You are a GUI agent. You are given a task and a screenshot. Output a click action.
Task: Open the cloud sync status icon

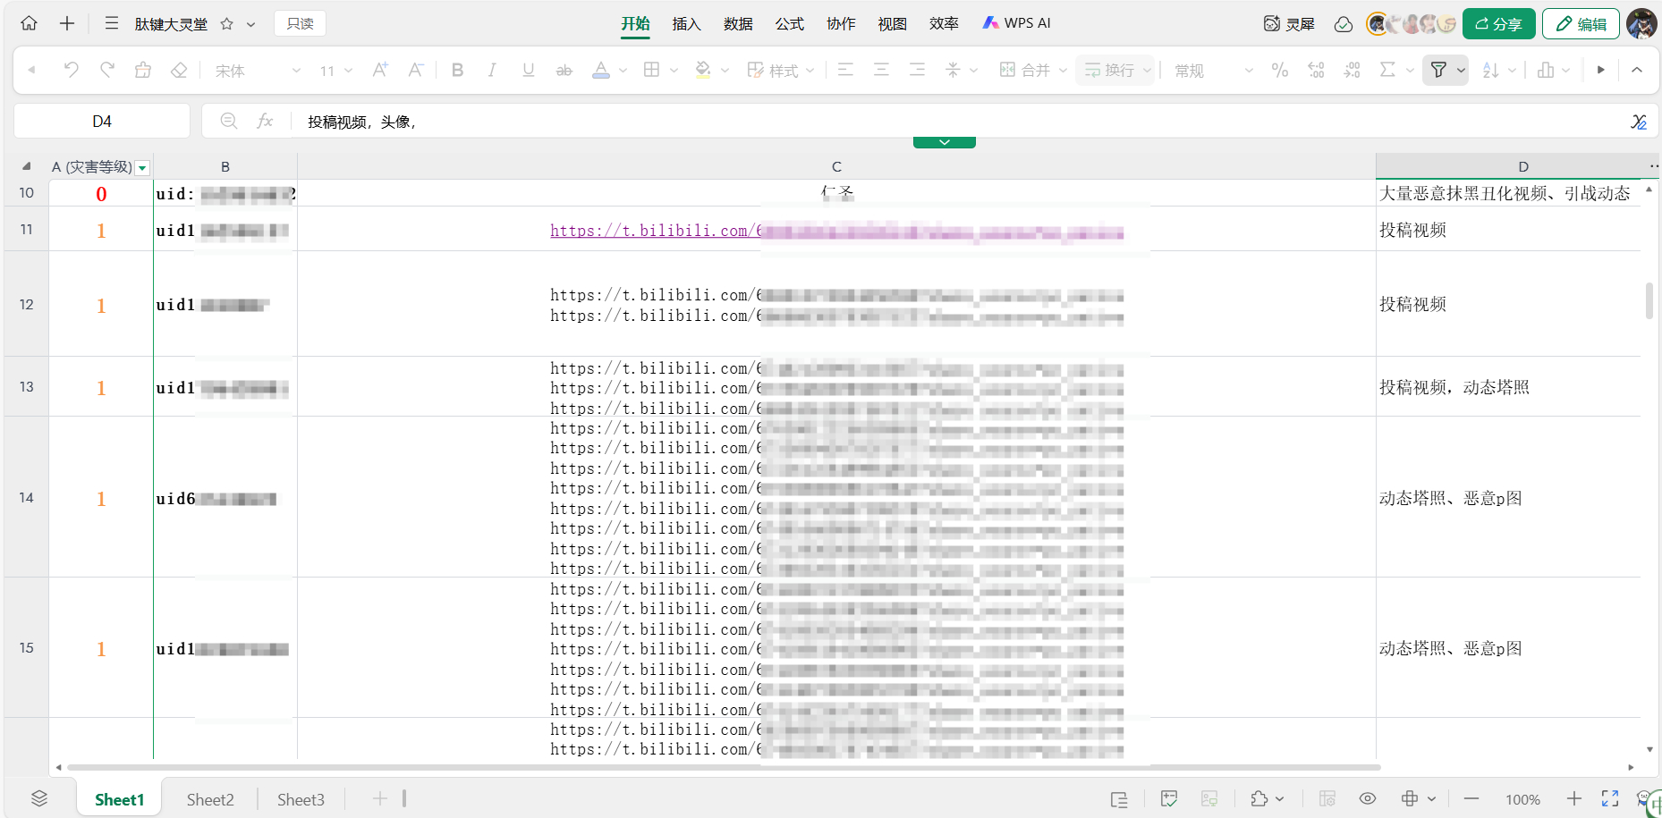[1343, 24]
